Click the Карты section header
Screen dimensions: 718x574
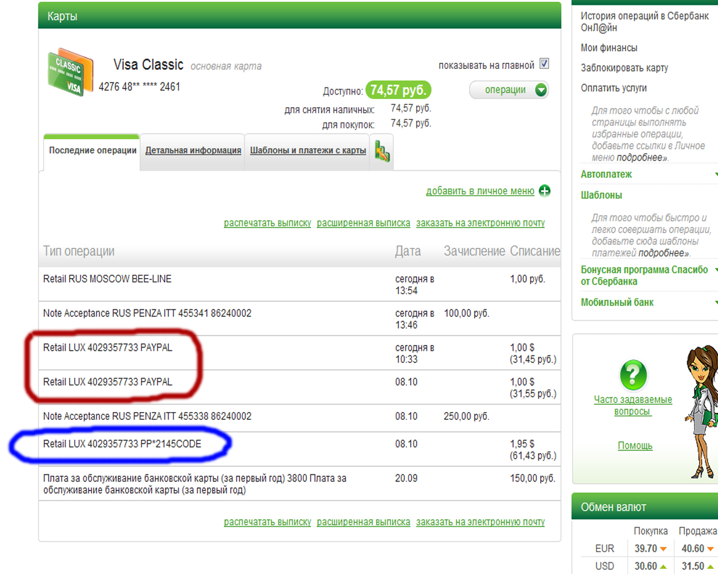click(x=300, y=16)
